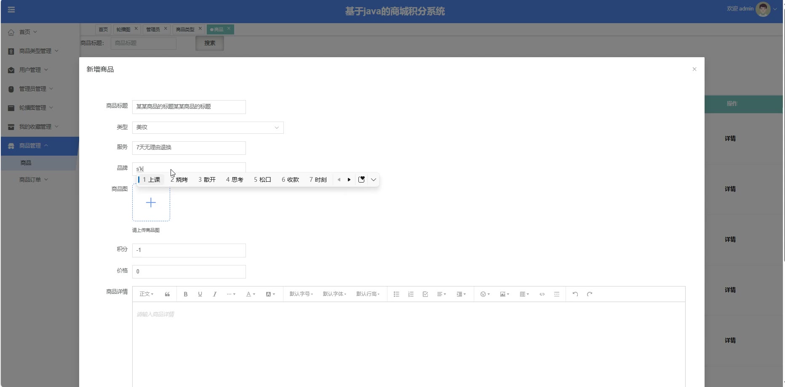Click the 搜索 button

pos(210,43)
